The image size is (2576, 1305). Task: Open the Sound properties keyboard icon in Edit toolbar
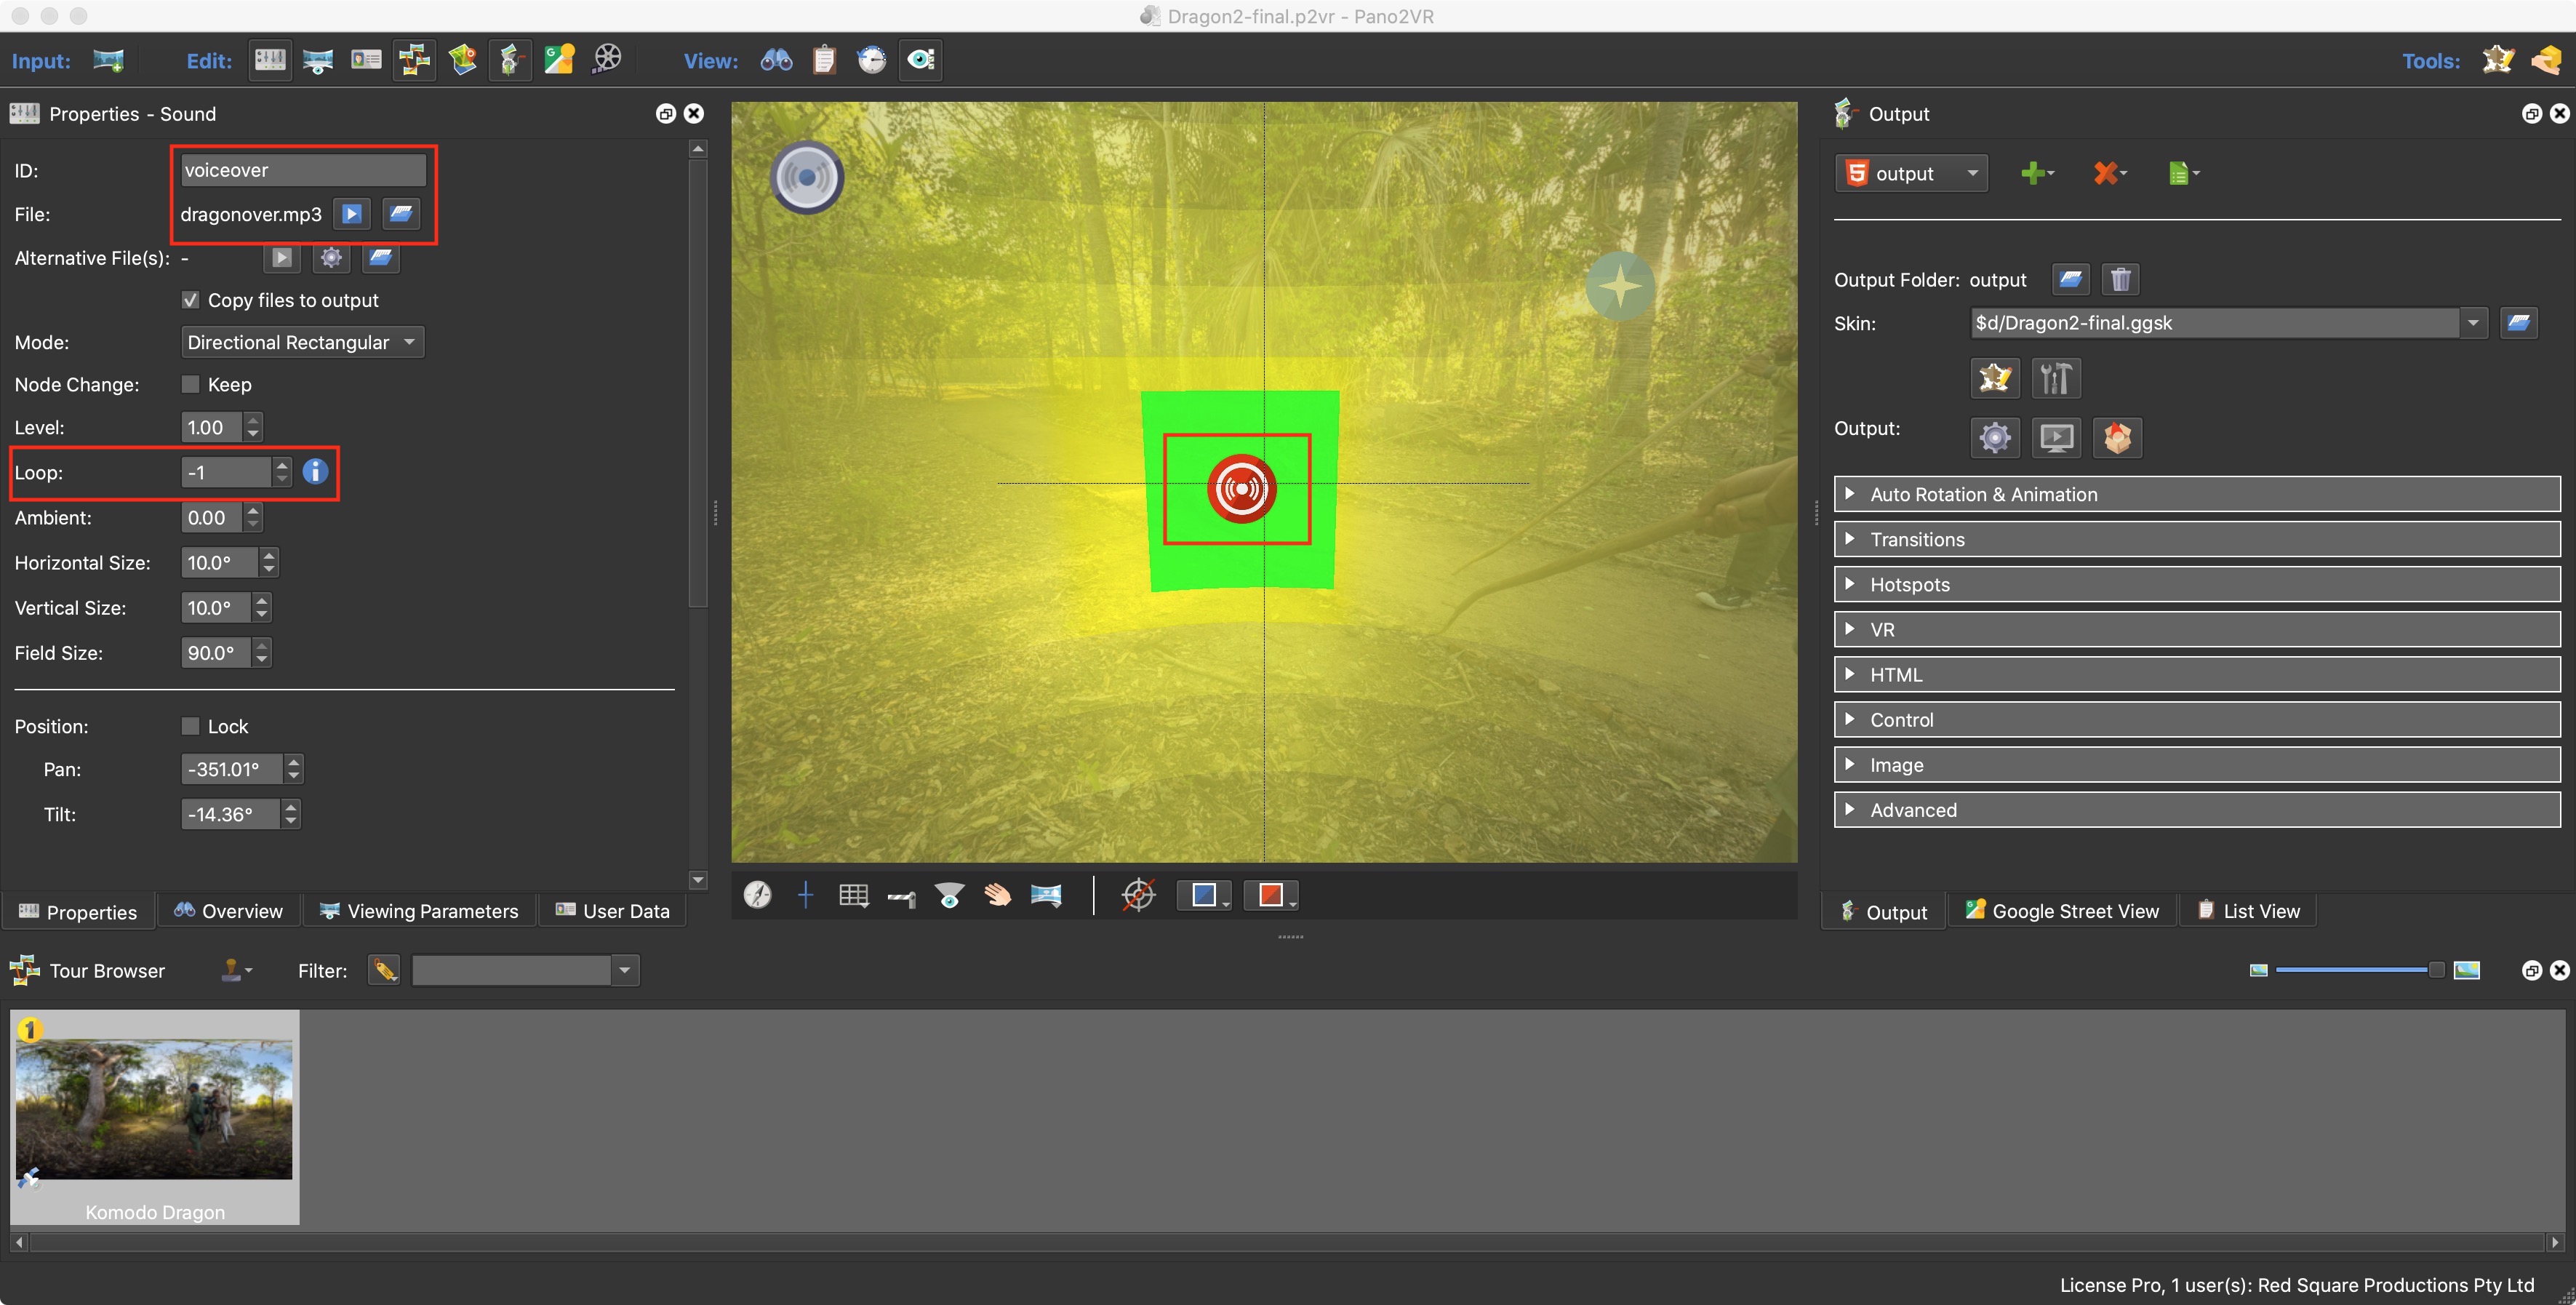point(270,60)
